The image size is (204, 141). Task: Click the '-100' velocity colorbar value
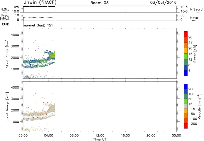(193, 119)
